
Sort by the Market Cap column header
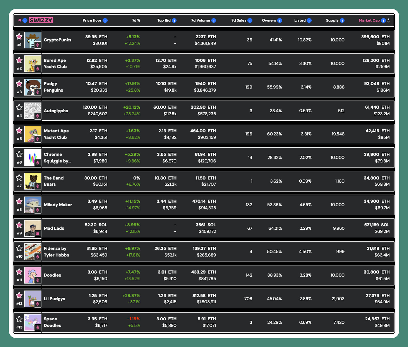coord(369,20)
